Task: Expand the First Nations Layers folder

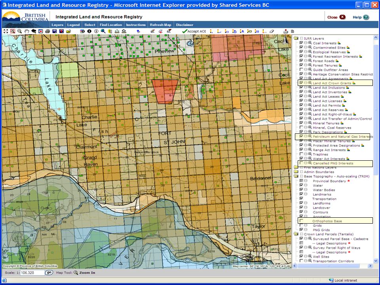Action: point(296,167)
